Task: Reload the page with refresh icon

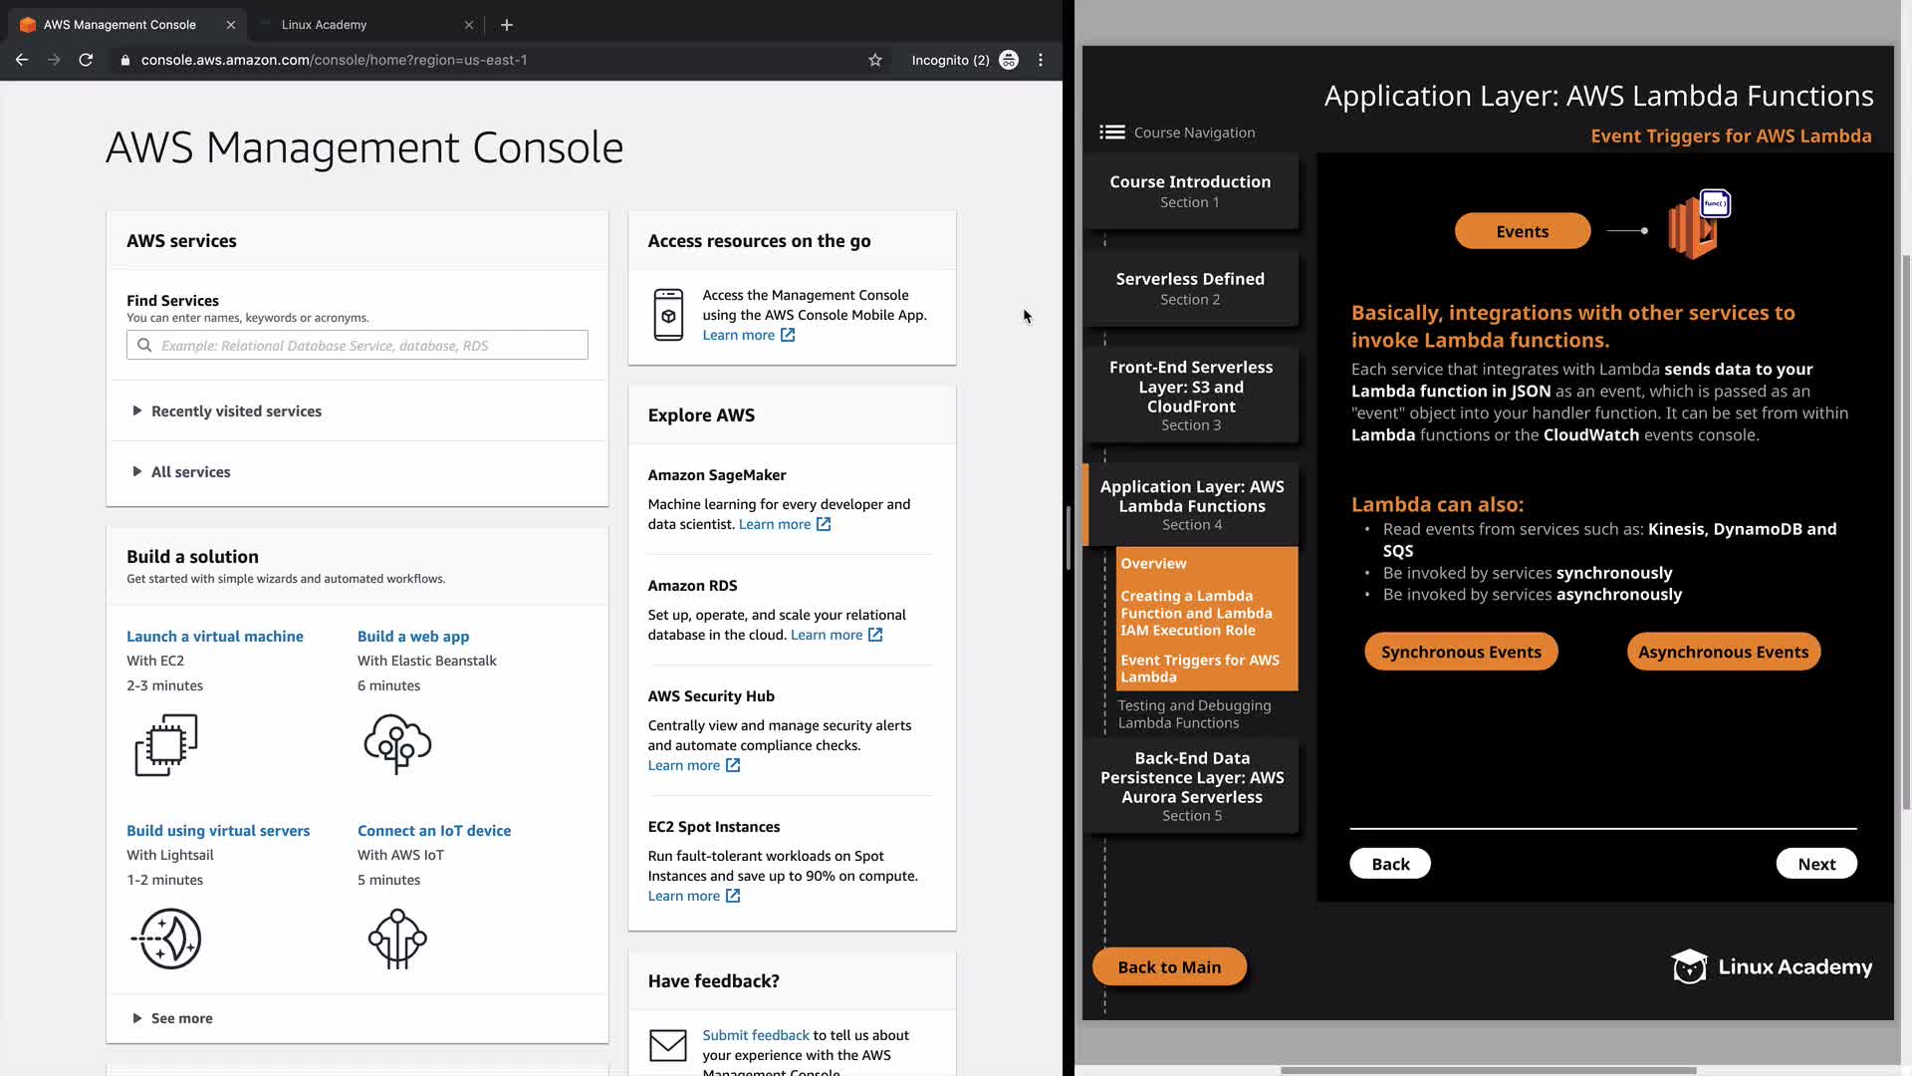Action: point(86,60)
